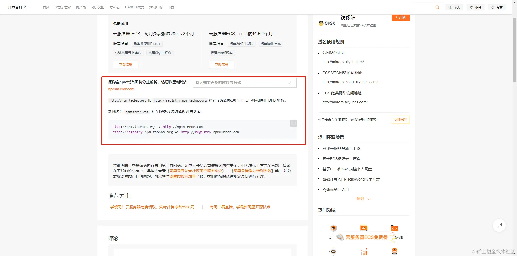Open 基于ECS和NAS搭建个人网盘 scenario

(347, 169)
